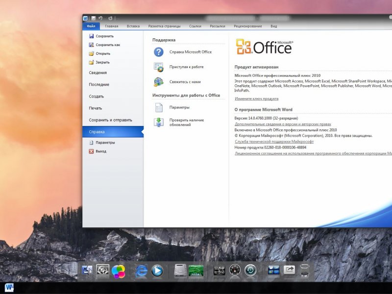
Task: Click the Измените ключ продукта link
Action: tap(256, 99)
